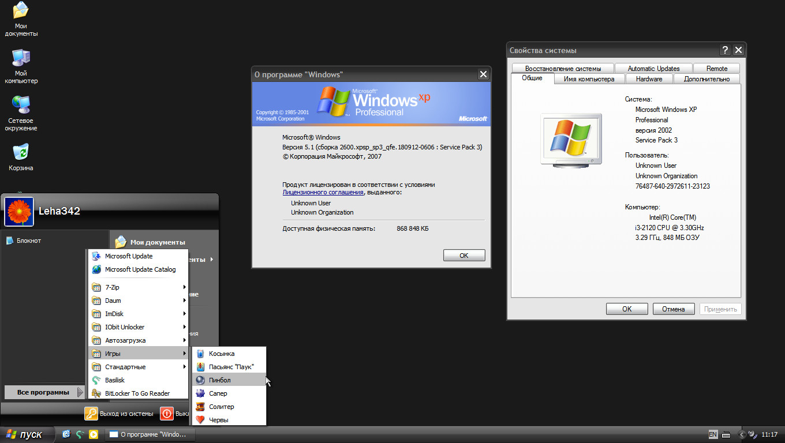The height and width of the screenshot is (443, 785).
Task: Click OK in the About Windows dialog
Action: point(463,256)
